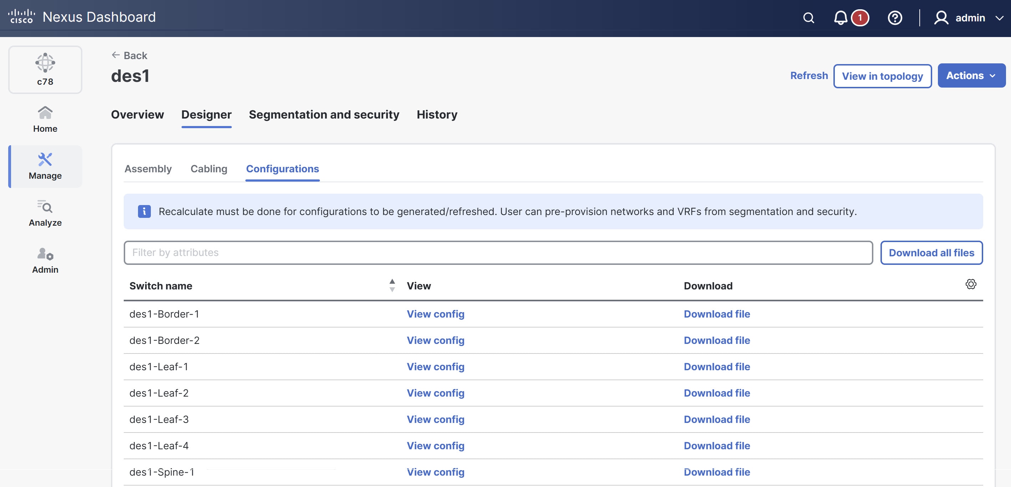Click the search magnifier icon in header
This screenshot has height=487, width=1011.
point(808,18)
